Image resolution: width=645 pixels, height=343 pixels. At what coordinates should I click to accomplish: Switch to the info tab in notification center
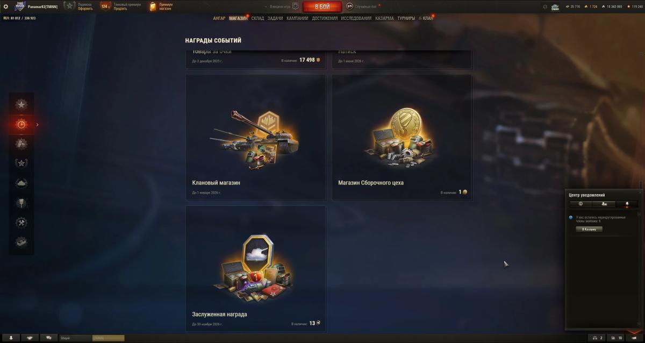click(580, 204)
